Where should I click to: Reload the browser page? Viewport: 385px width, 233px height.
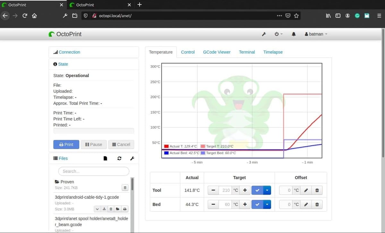[25, 15]
